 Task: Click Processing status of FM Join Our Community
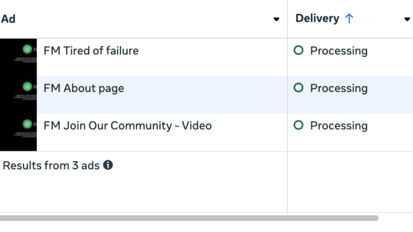(338, 125)
